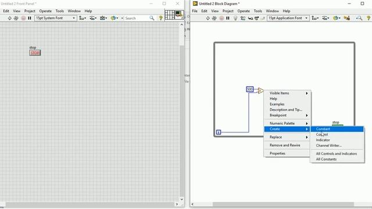
Task: Open Align Objects dropdown in Block Diagram
Action: 315,18
